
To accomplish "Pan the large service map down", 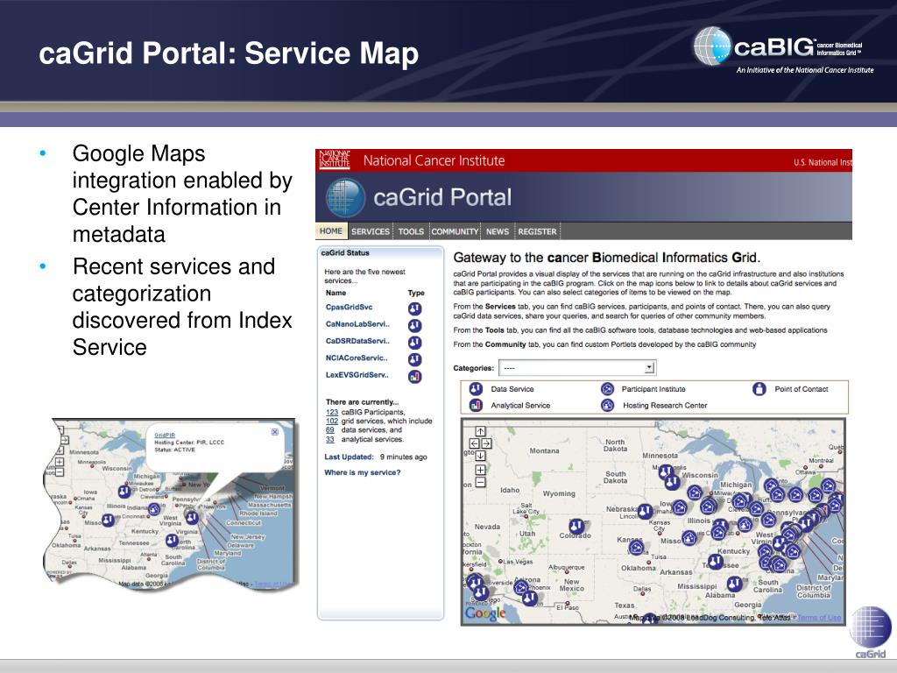I will [480, 456].
